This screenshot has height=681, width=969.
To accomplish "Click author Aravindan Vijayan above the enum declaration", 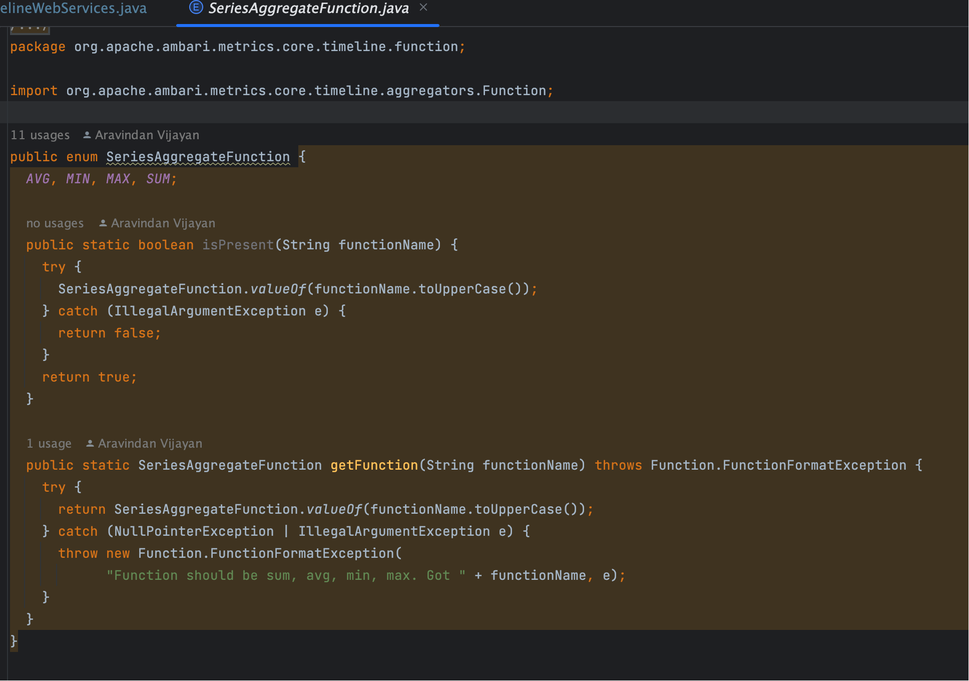I will tap(147, 135).
